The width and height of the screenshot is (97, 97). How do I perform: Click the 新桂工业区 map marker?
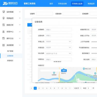pos(84,69)
